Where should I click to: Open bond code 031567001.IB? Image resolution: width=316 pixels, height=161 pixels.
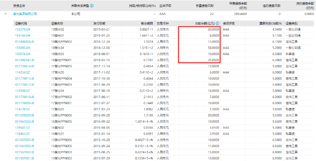pos(25,159)
